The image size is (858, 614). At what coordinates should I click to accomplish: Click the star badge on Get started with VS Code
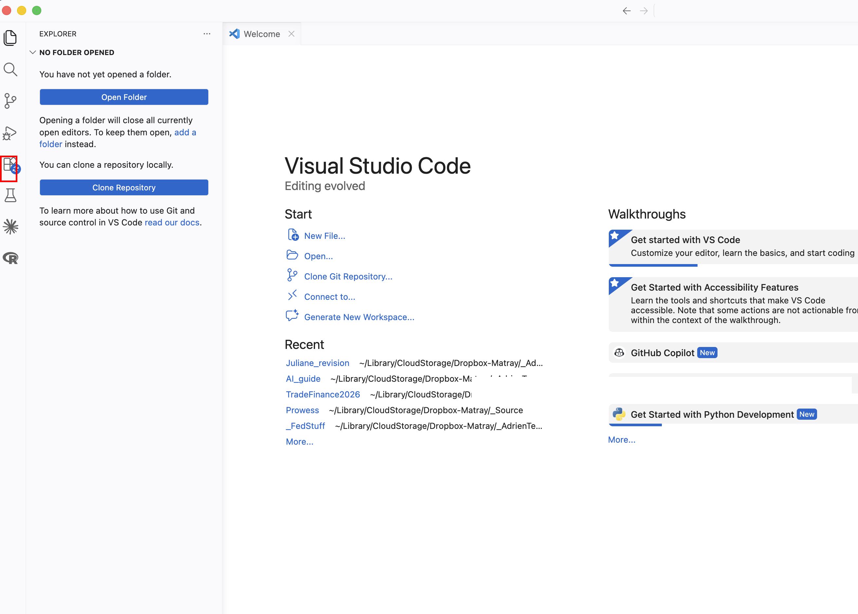point(615,236)
